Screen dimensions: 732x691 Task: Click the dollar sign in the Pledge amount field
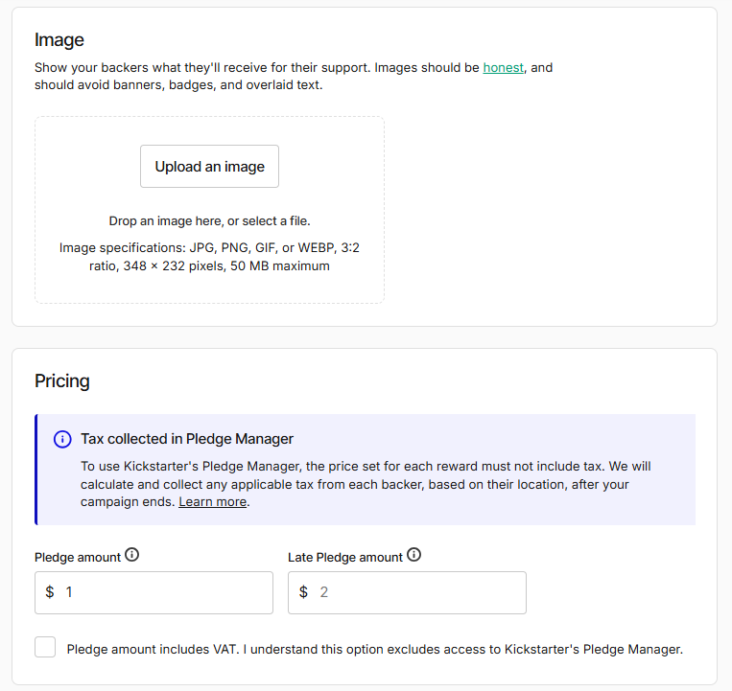click(50, 592)
